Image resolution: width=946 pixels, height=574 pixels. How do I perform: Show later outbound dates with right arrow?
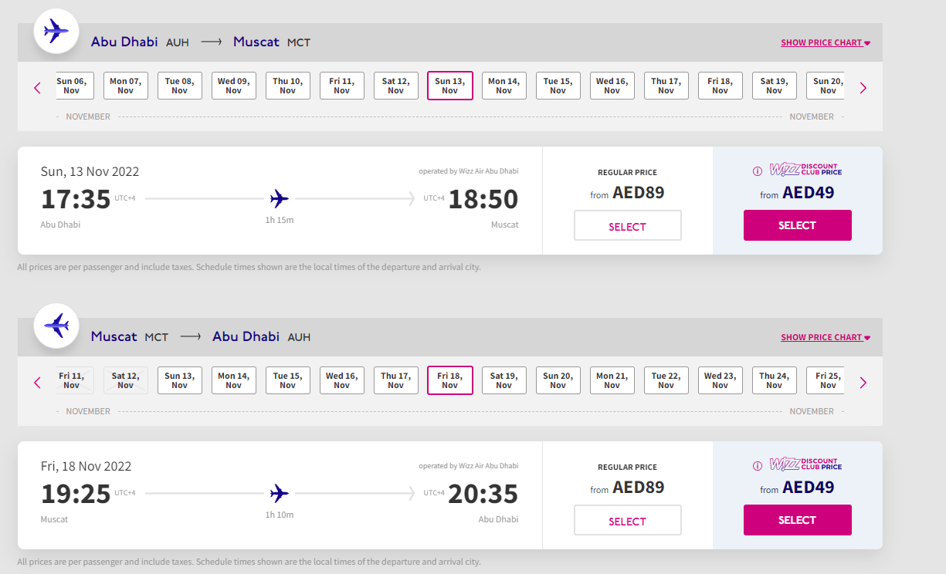[x=863, y=88]
